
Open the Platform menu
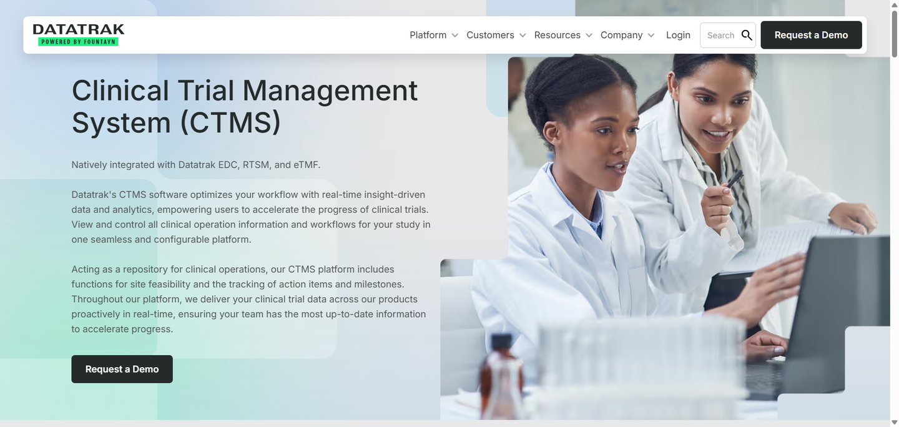[428, 35]
